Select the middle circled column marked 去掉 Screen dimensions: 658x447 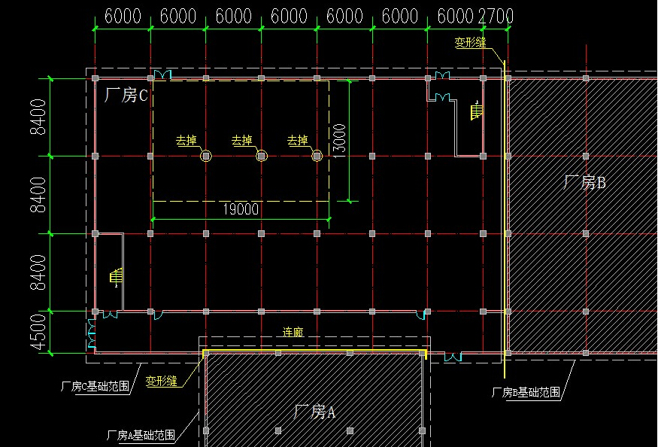261,156
